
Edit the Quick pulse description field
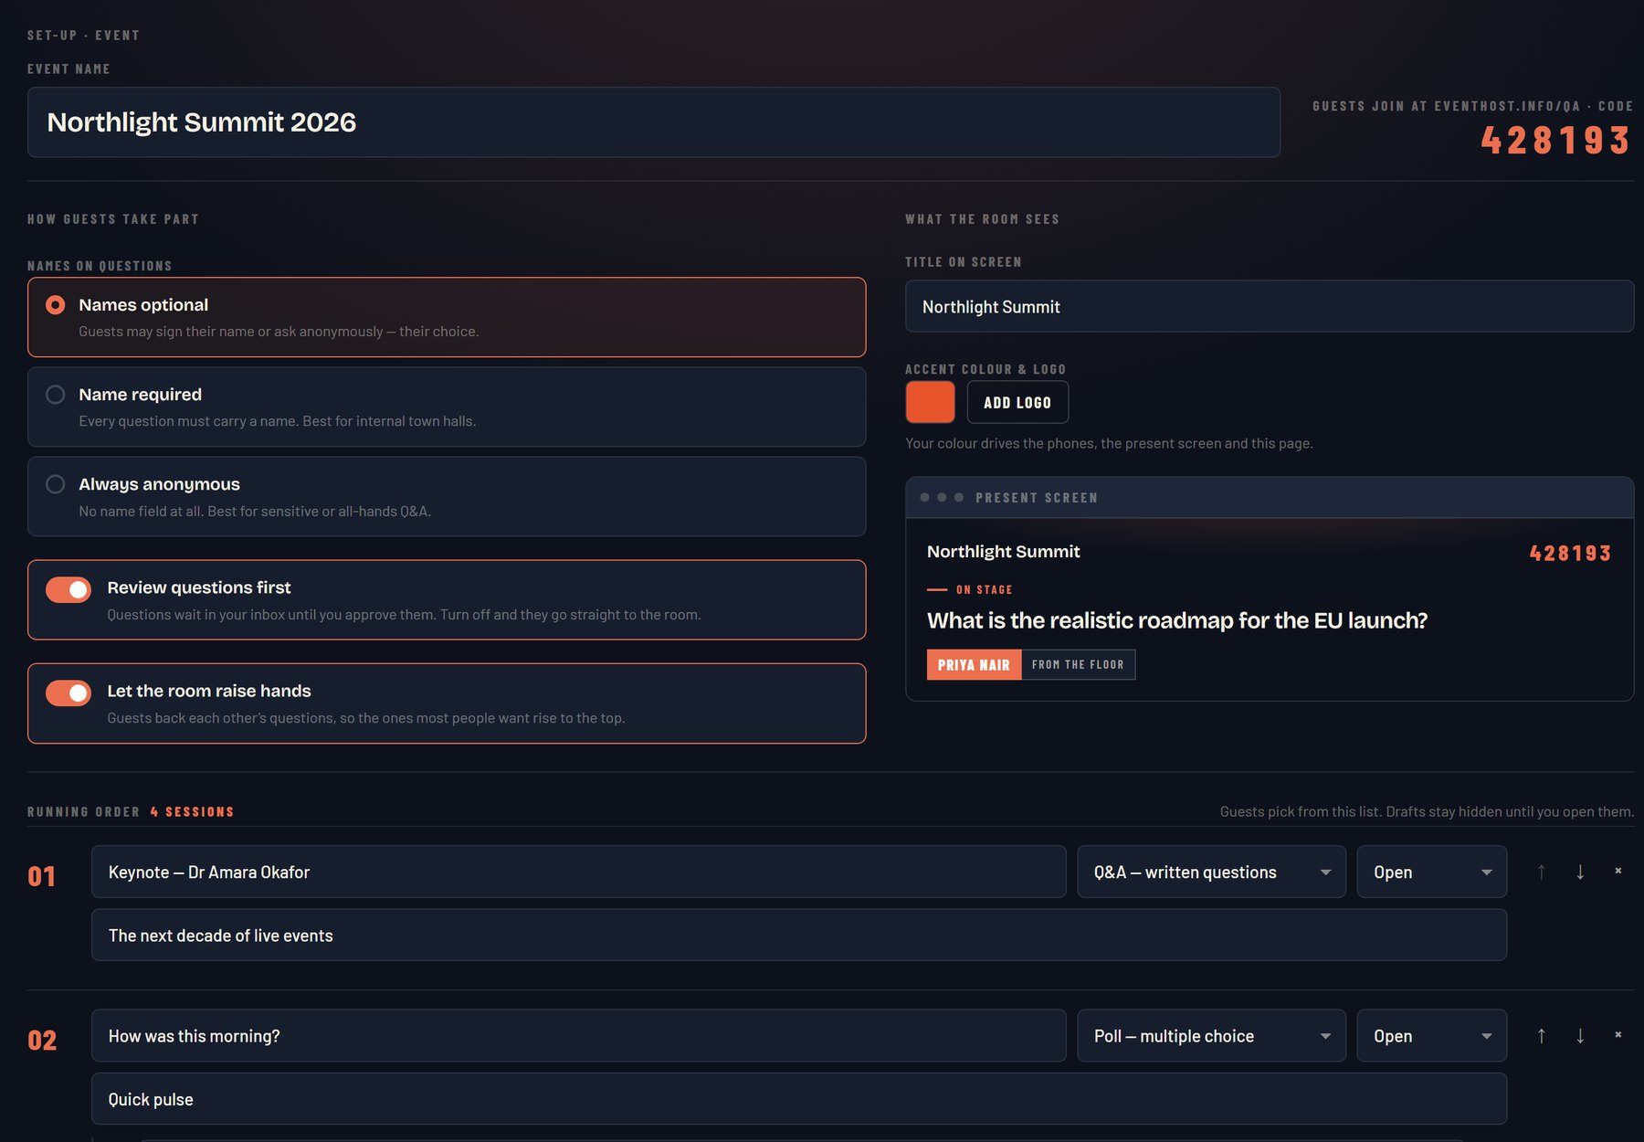point(799,1098)
